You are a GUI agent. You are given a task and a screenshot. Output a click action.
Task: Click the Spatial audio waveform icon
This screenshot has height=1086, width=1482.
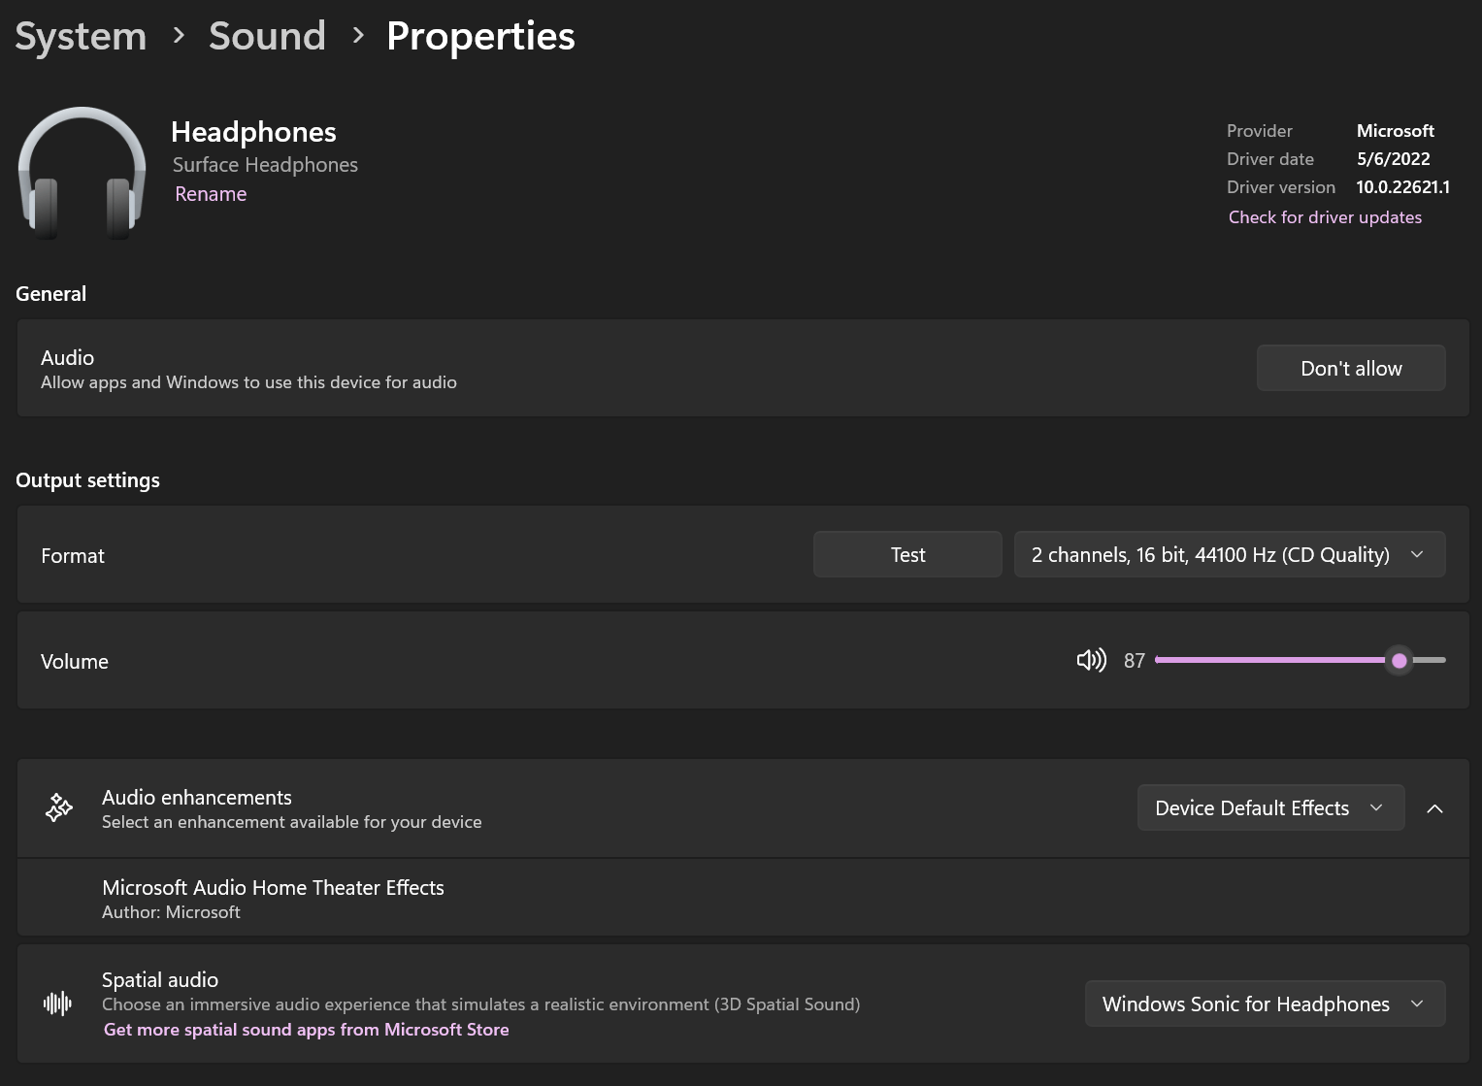58,1004
